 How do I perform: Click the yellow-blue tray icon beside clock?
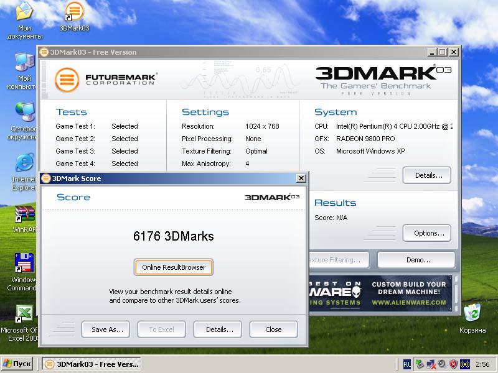coord(465,364)
